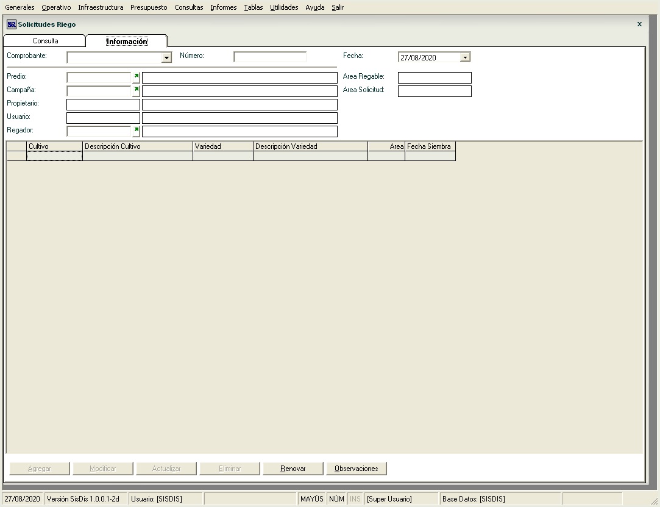
Task: Expand the Comprobante dropdown
Action: [166, 58]
